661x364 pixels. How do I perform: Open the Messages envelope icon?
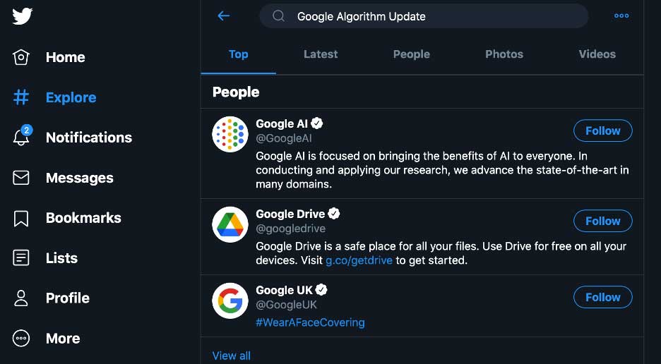pos(21,178)
